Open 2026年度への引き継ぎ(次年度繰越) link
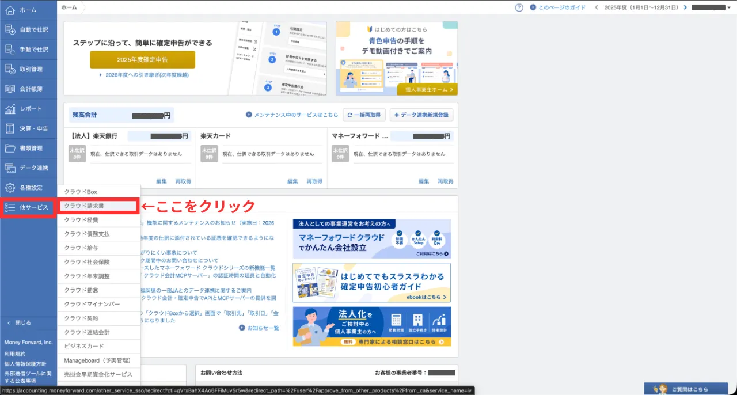Screen dimensions: 737x395 143,75
